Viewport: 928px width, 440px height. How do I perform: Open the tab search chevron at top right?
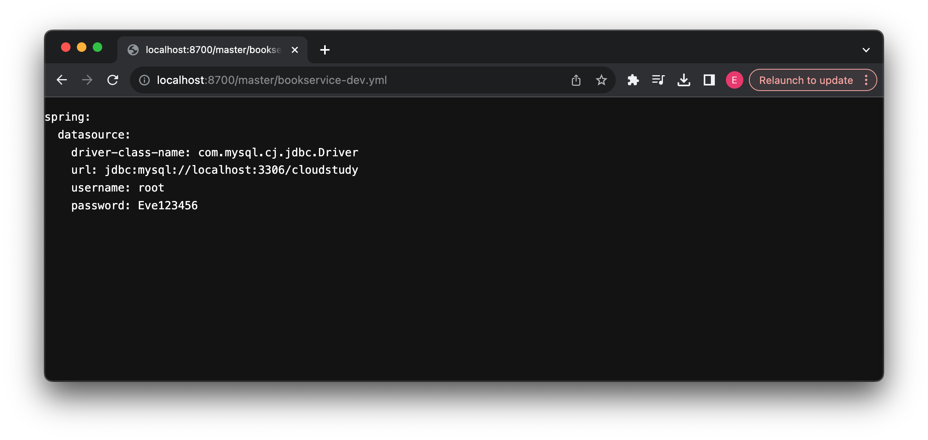866,49
